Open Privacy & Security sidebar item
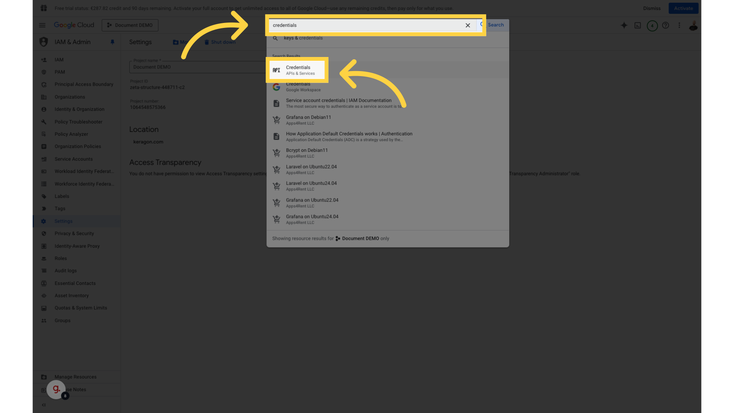The height and width of the screenshot is (413, 734). click(76, 233)
